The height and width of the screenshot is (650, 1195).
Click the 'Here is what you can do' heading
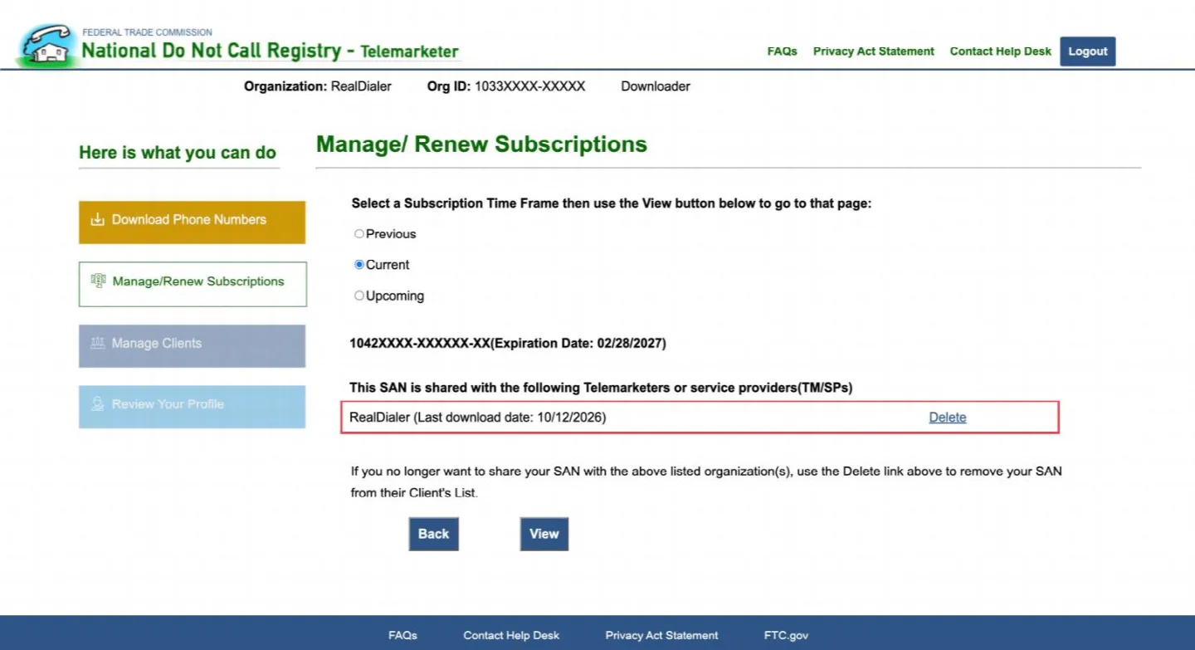[178, 153]
